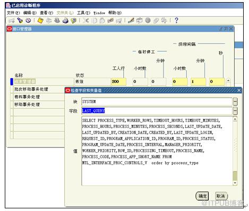Select the 物料事务处理 row
Viewport: 249px width, 211px height.
point(39,97)
